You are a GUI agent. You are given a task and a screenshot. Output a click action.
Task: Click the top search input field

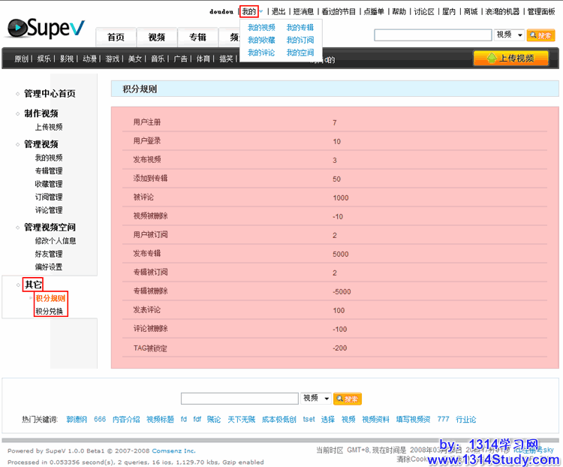pos(433,35)
